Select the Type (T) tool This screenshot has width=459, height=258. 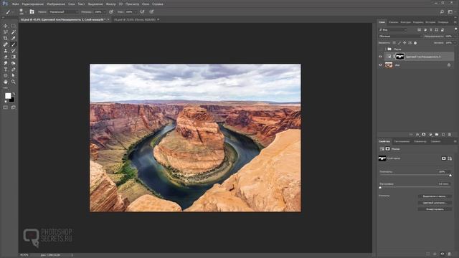point(6,70)
